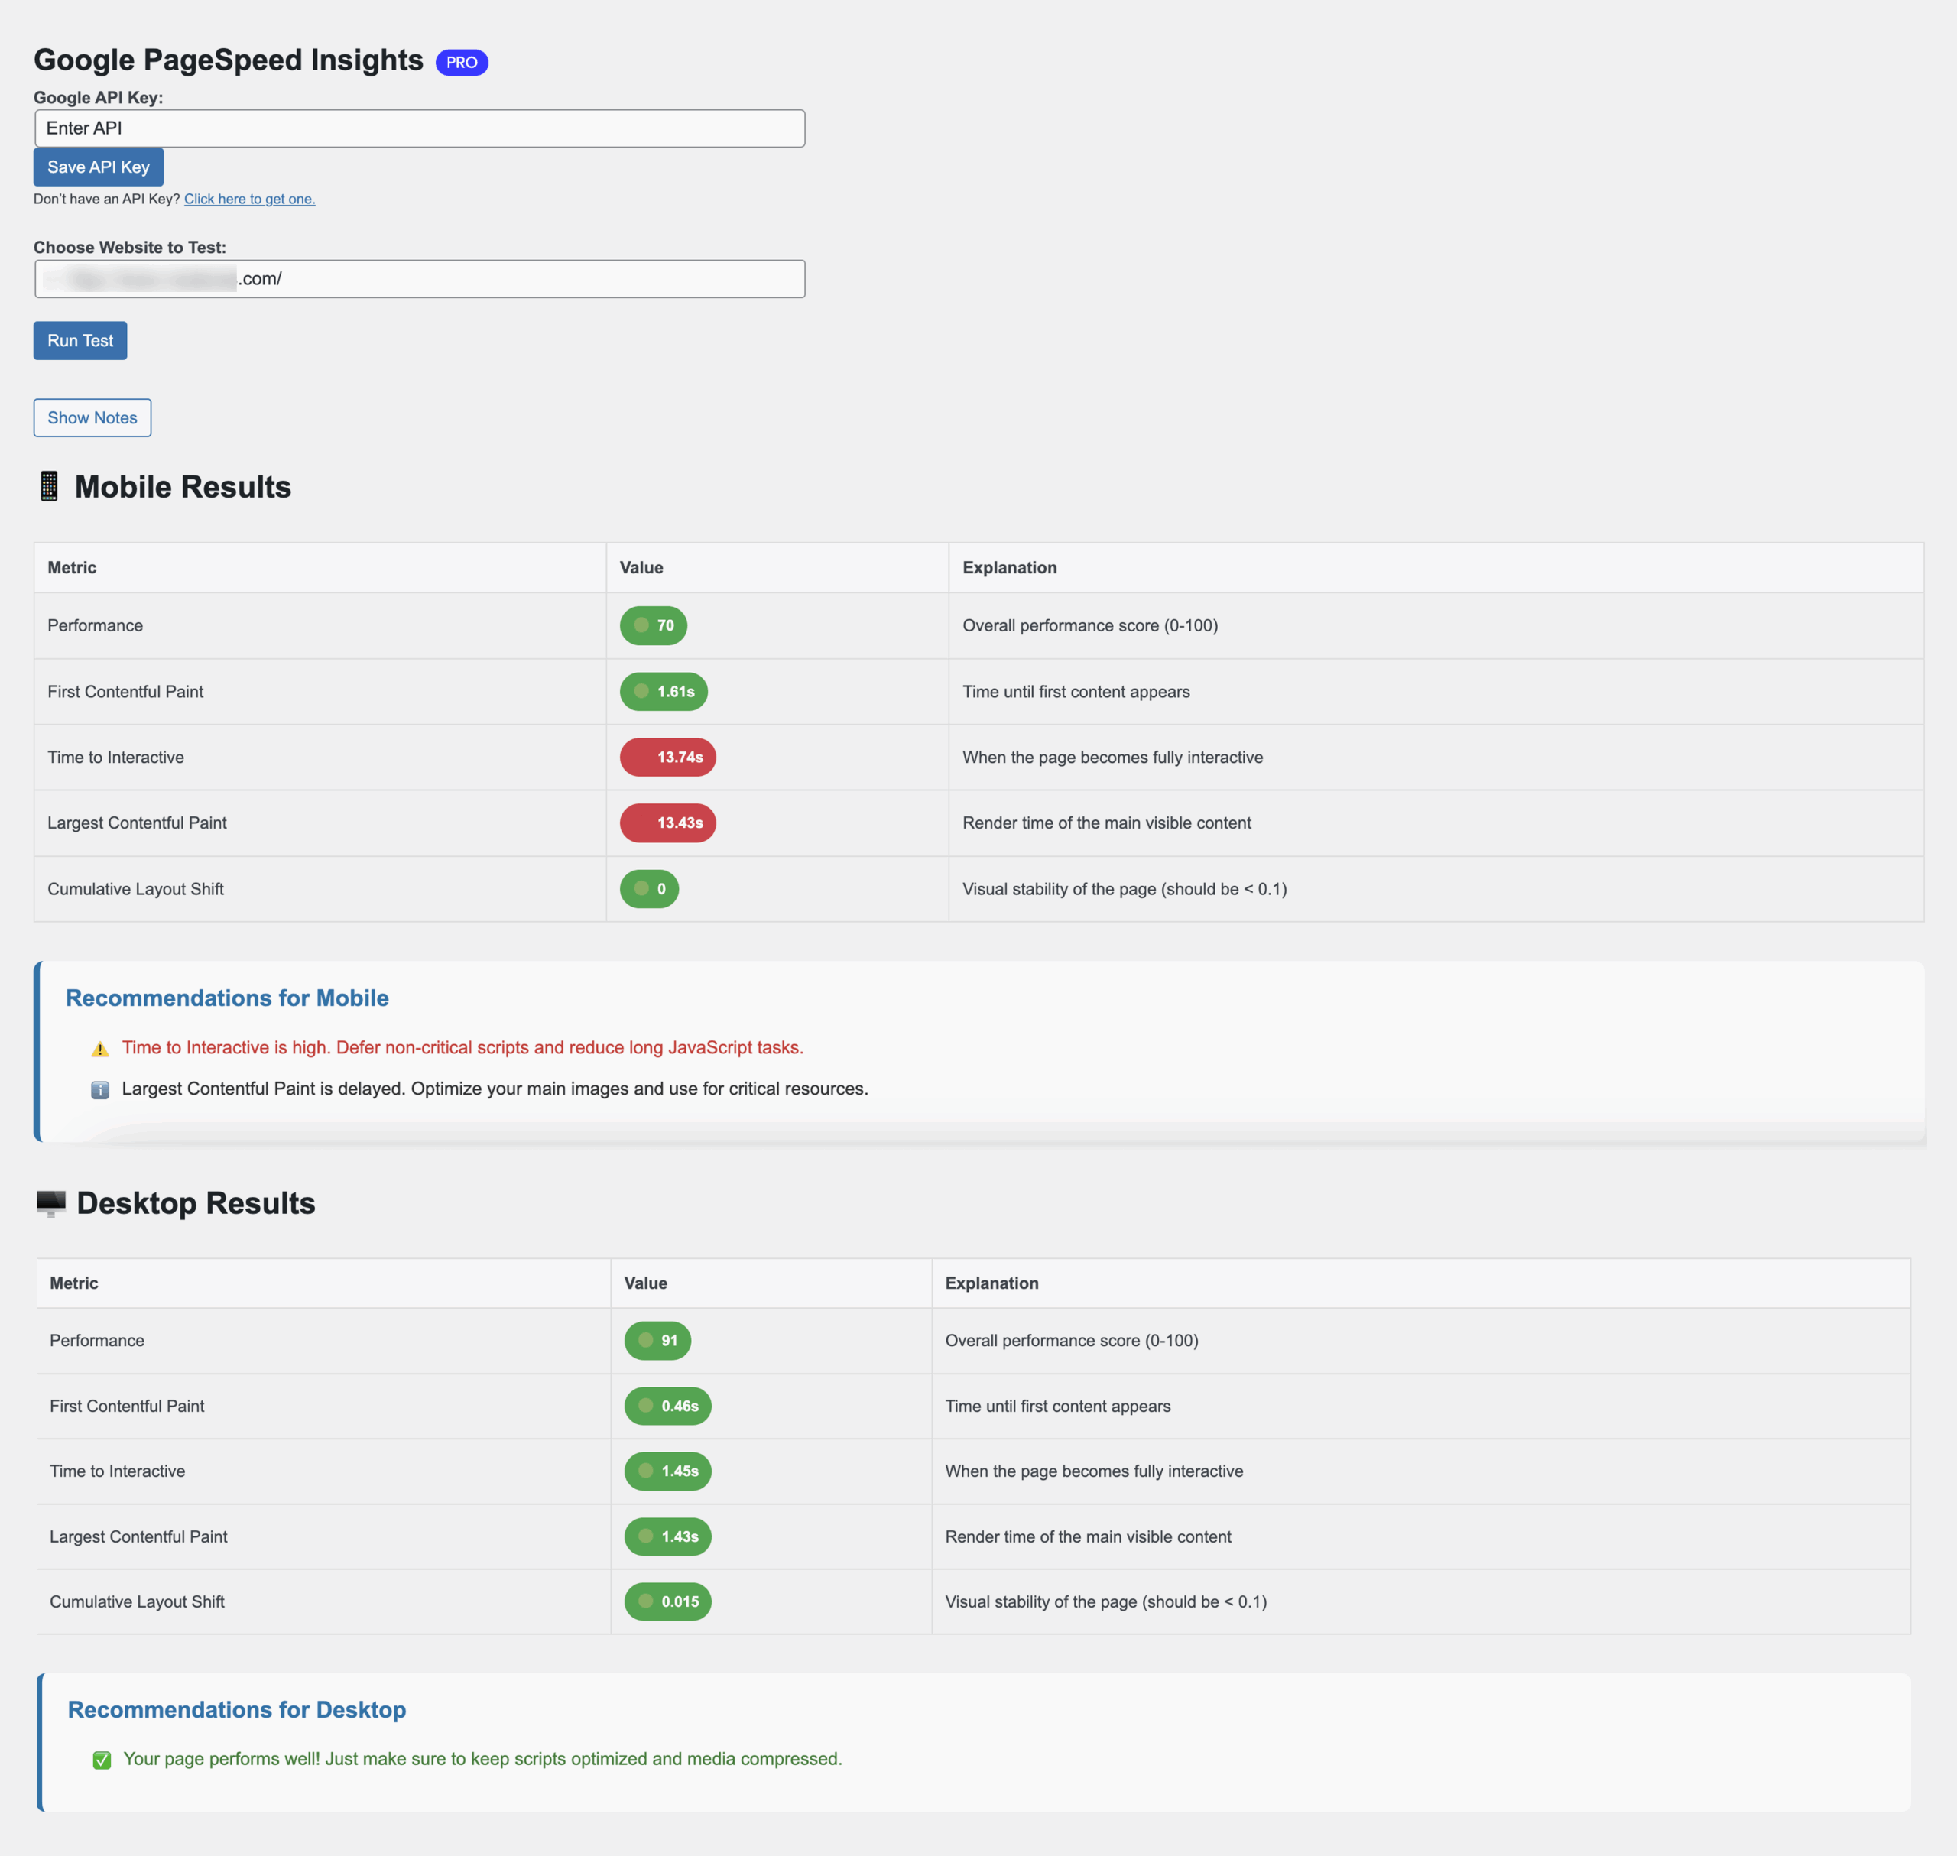Click the Google PageSpeed Insights title

coord(229,60)
